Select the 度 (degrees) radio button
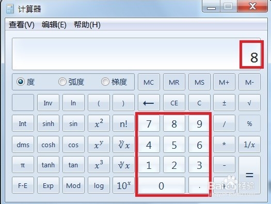271x204 pixels. click(x=21, y=82)
